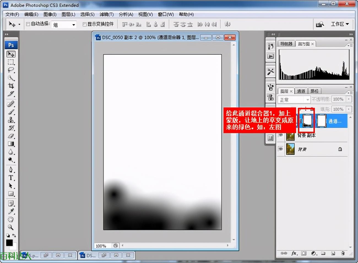Click the add layer style fx icon
This screenshot has width=358, height=263.
pyautogui.click(x=294, y=253)
